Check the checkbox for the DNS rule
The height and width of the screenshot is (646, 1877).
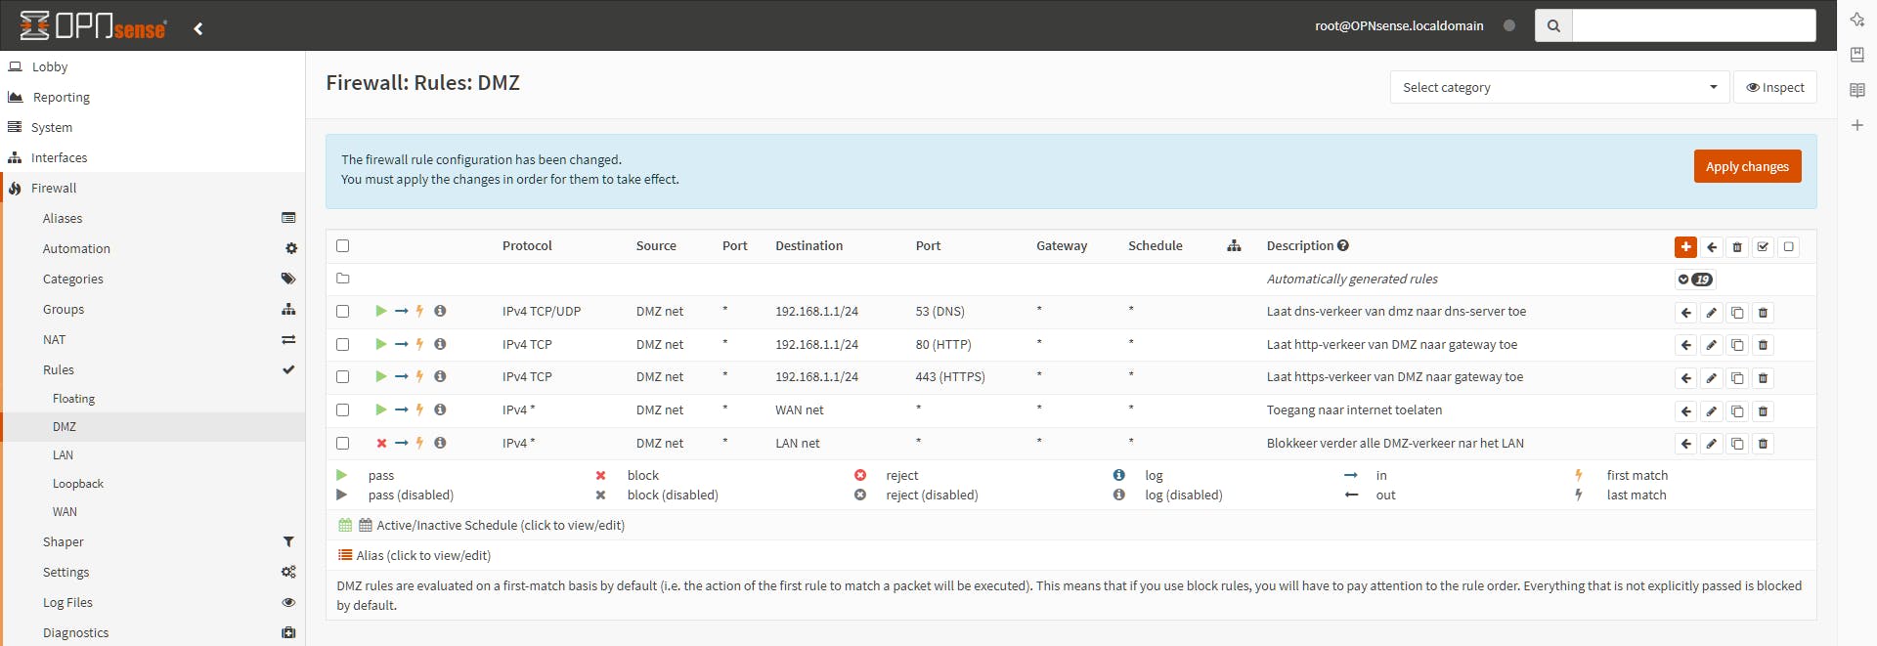pyautogui.click(x=342, y=311)
